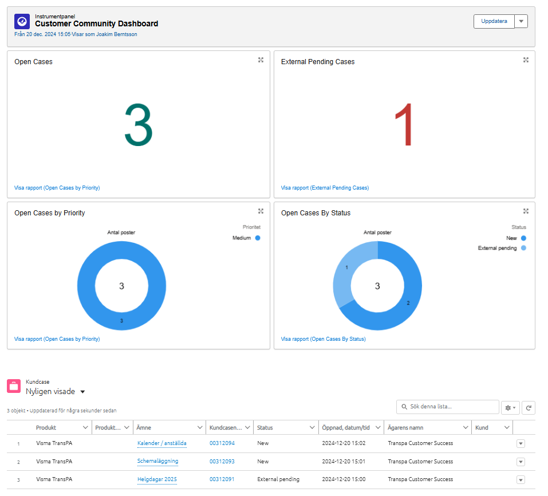Open Visa rapport link for External Pending Cases
This screenshot has height=496, width=548.
click(325, 188)
